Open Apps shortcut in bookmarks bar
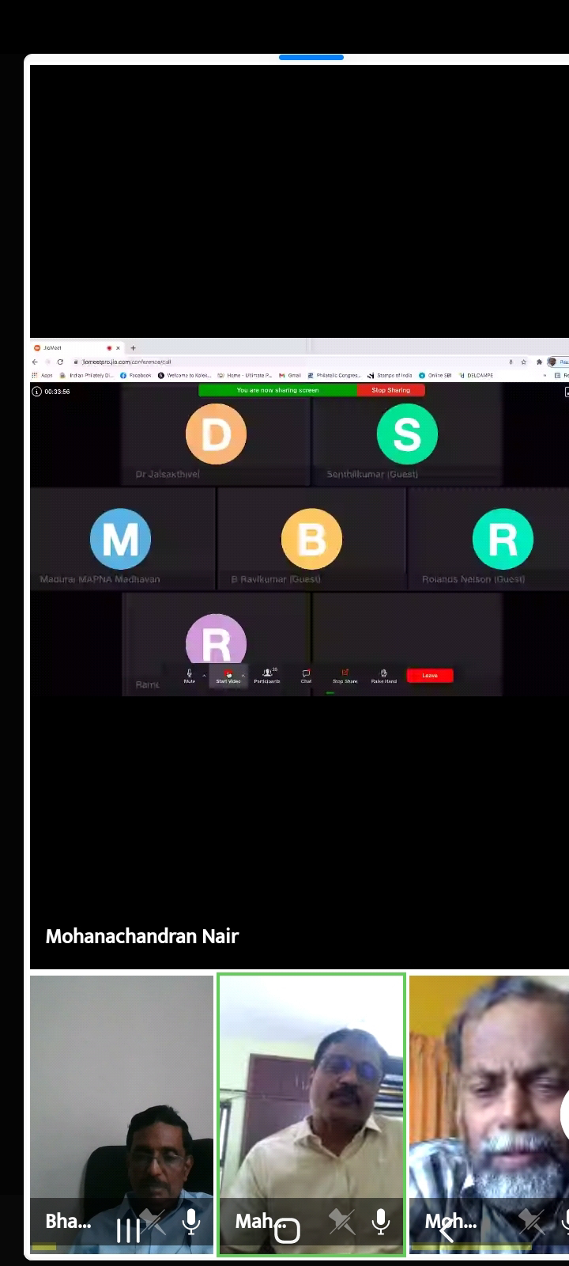Viewport: 569px width, 1266px height. (42, 375)
